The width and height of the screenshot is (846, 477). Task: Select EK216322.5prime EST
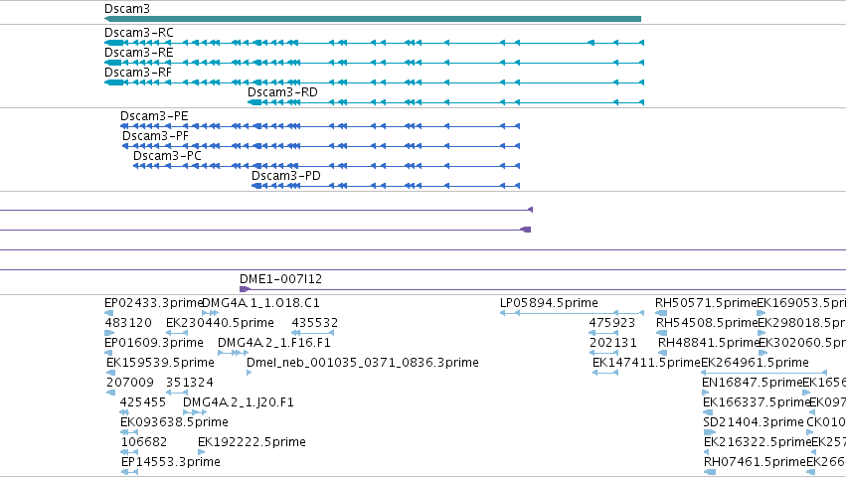759,442
